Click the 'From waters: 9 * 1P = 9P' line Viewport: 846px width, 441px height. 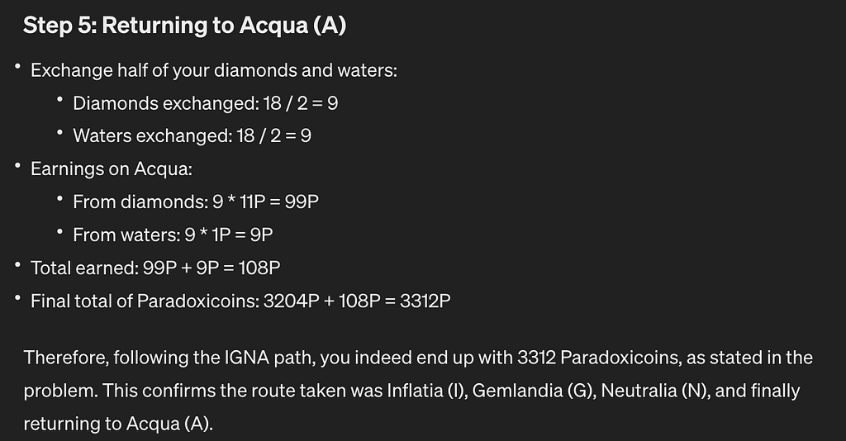[173, 235]
